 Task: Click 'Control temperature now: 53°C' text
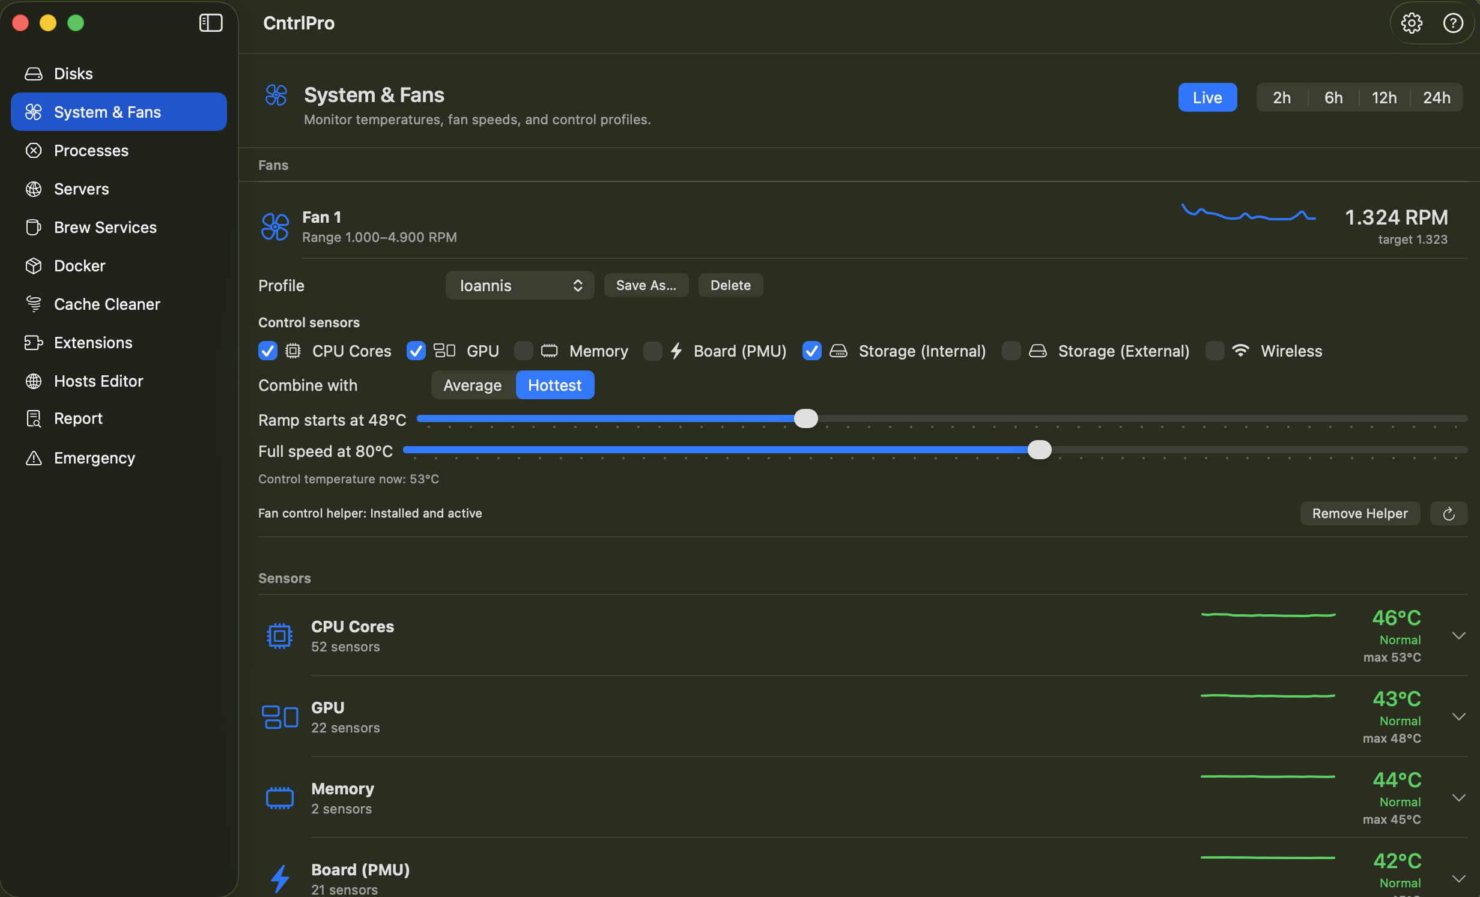(348, 479)
